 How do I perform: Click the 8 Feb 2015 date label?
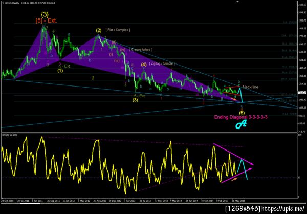[222, 201]
